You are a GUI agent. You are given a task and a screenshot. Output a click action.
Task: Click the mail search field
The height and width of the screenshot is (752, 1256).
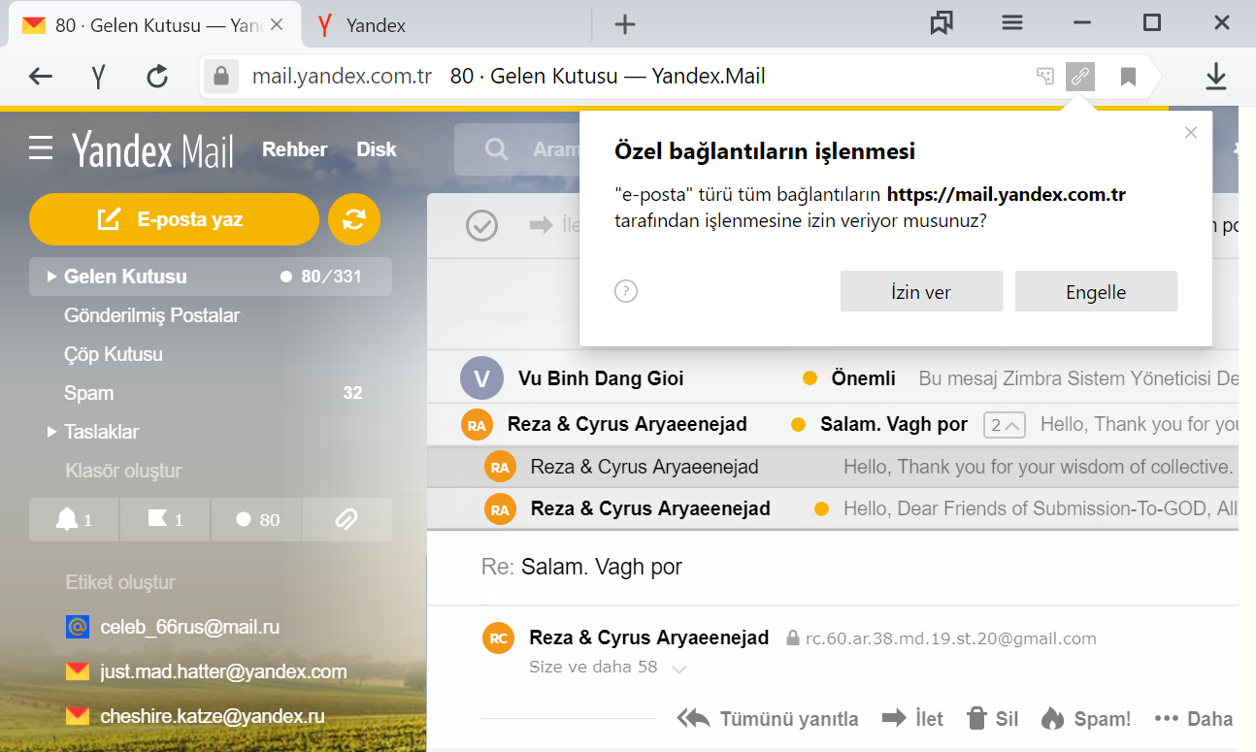(x=517, y=149)
